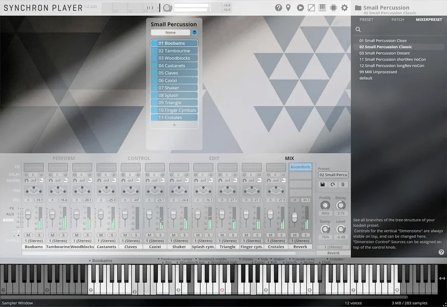Open Crotales output 1 (Stereo) dropdown
Viewport: 447px width, 307px height.
pyautogui.click(x=276, y=241)
